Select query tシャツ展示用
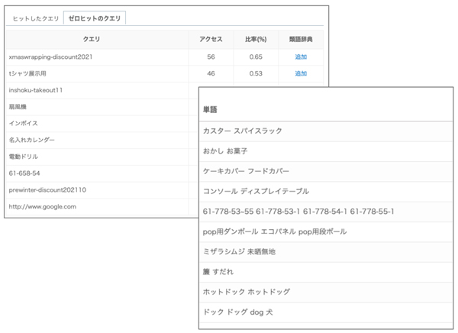Image resolution: width=458 pixels, height=333 pixels. tap(27, 73)
